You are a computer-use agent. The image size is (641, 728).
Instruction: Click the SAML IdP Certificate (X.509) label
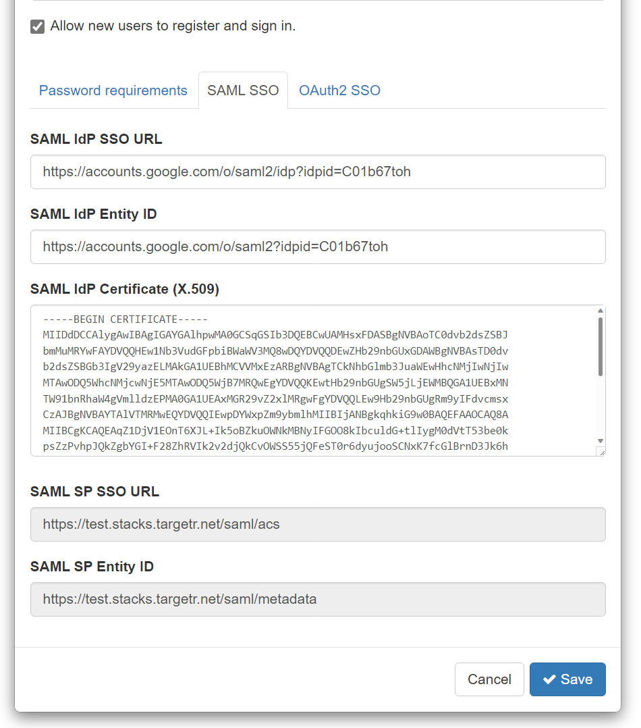tap(125, 289)
